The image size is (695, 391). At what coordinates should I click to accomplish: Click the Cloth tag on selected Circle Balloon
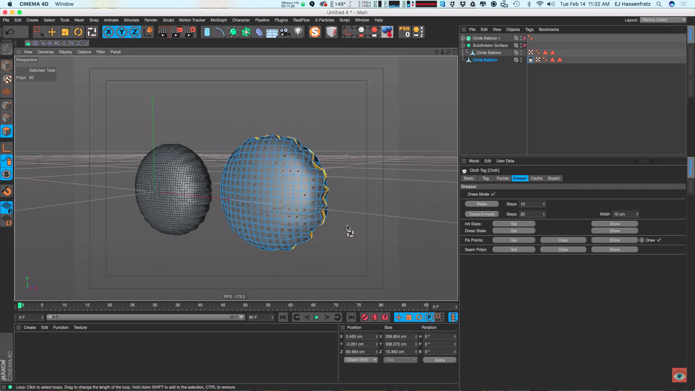(x=531, y=60)
